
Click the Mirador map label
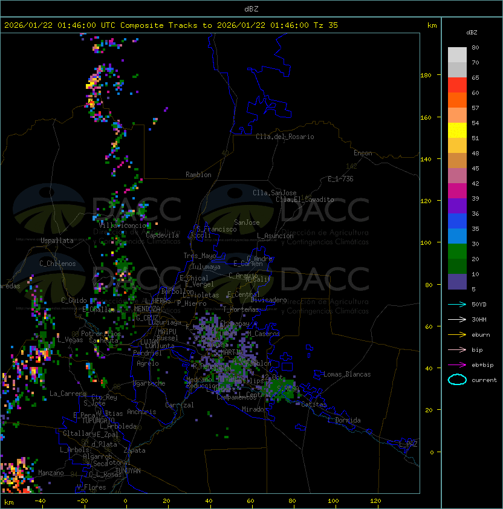click(x=255, y=409)
